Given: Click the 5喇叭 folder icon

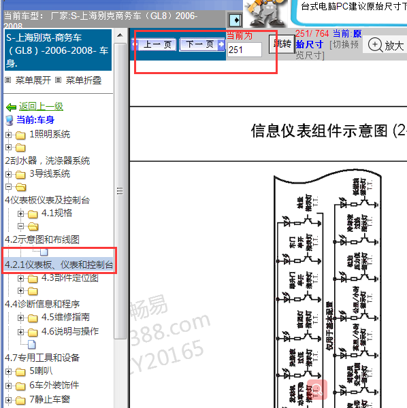Looking at the screenshot, I should [x=20, y=372].
